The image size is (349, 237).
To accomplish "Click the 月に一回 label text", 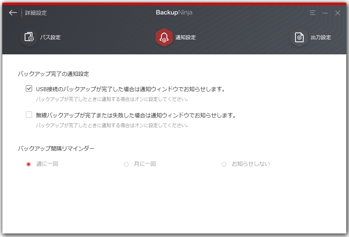I will point(145,164).
